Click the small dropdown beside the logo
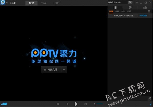 pyautogui.click(x=7, y=3)
